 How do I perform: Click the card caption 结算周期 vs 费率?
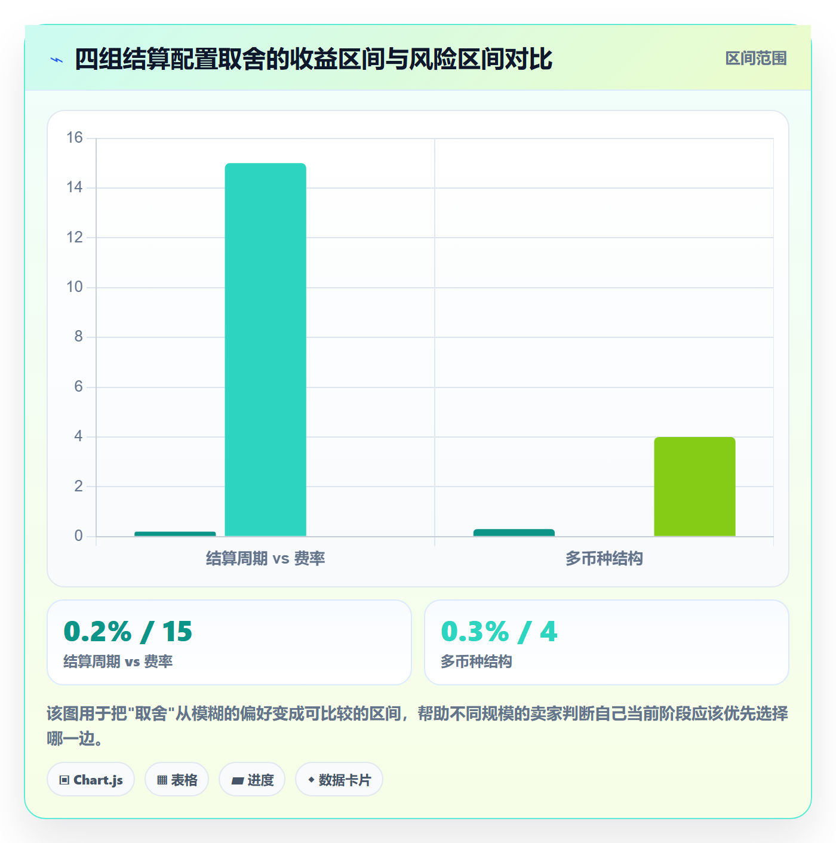pos(118,662)
